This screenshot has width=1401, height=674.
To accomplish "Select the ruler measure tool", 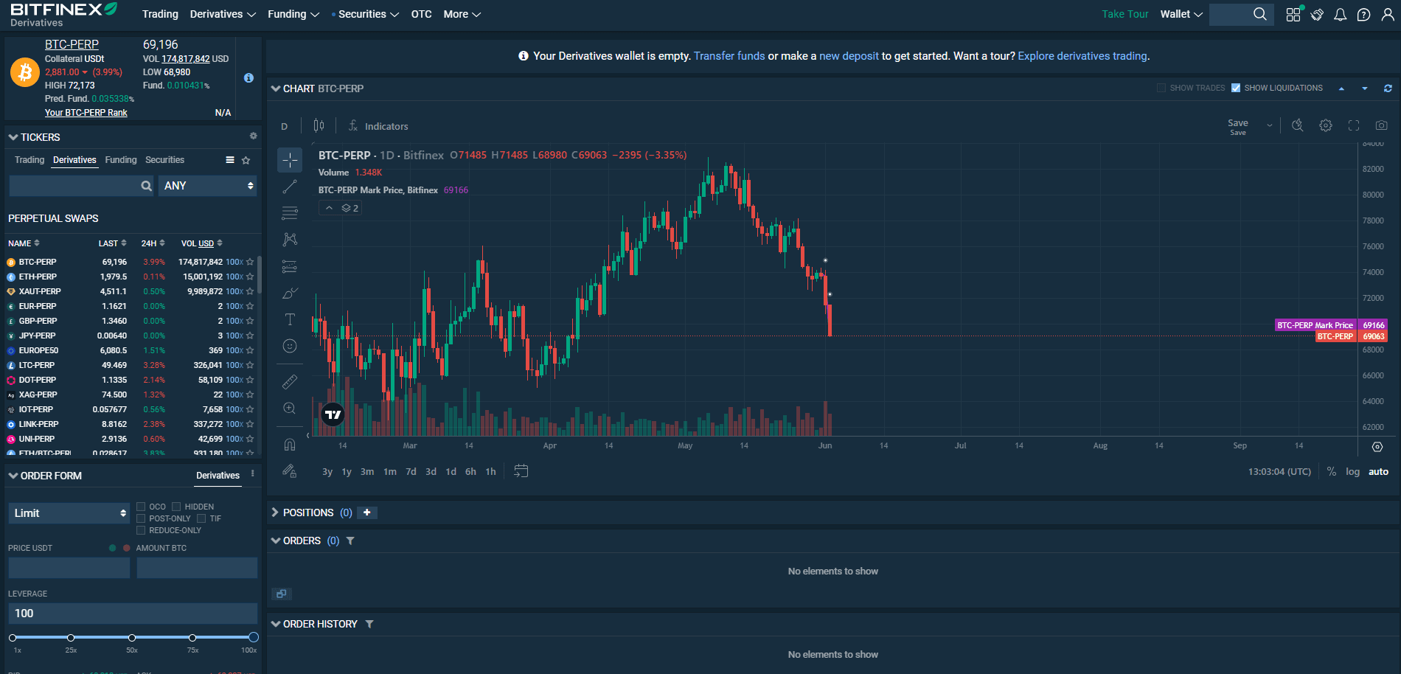I will 290,381.
